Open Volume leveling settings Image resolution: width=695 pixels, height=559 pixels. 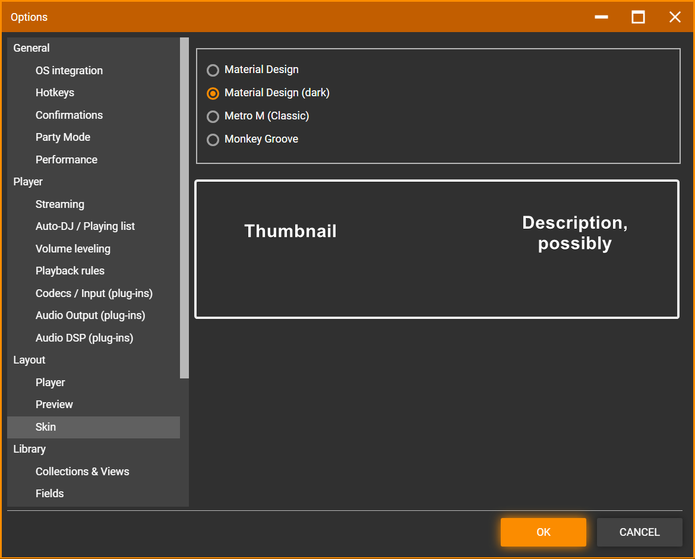pos(73,249)
